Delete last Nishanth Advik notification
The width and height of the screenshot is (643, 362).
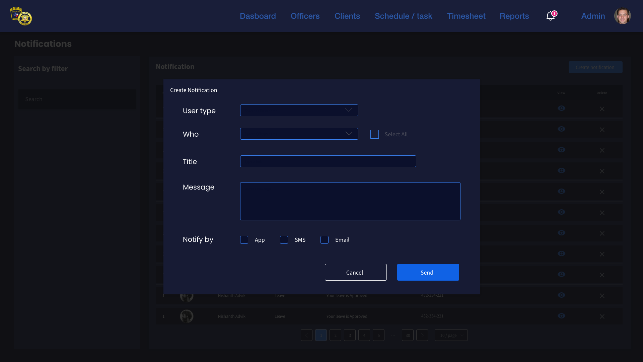pos(602,316)
